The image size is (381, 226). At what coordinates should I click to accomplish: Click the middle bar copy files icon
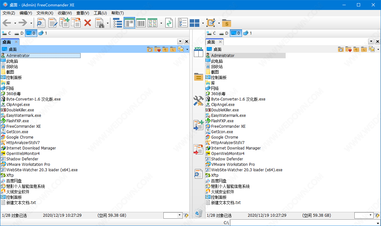tap(198, 125)
